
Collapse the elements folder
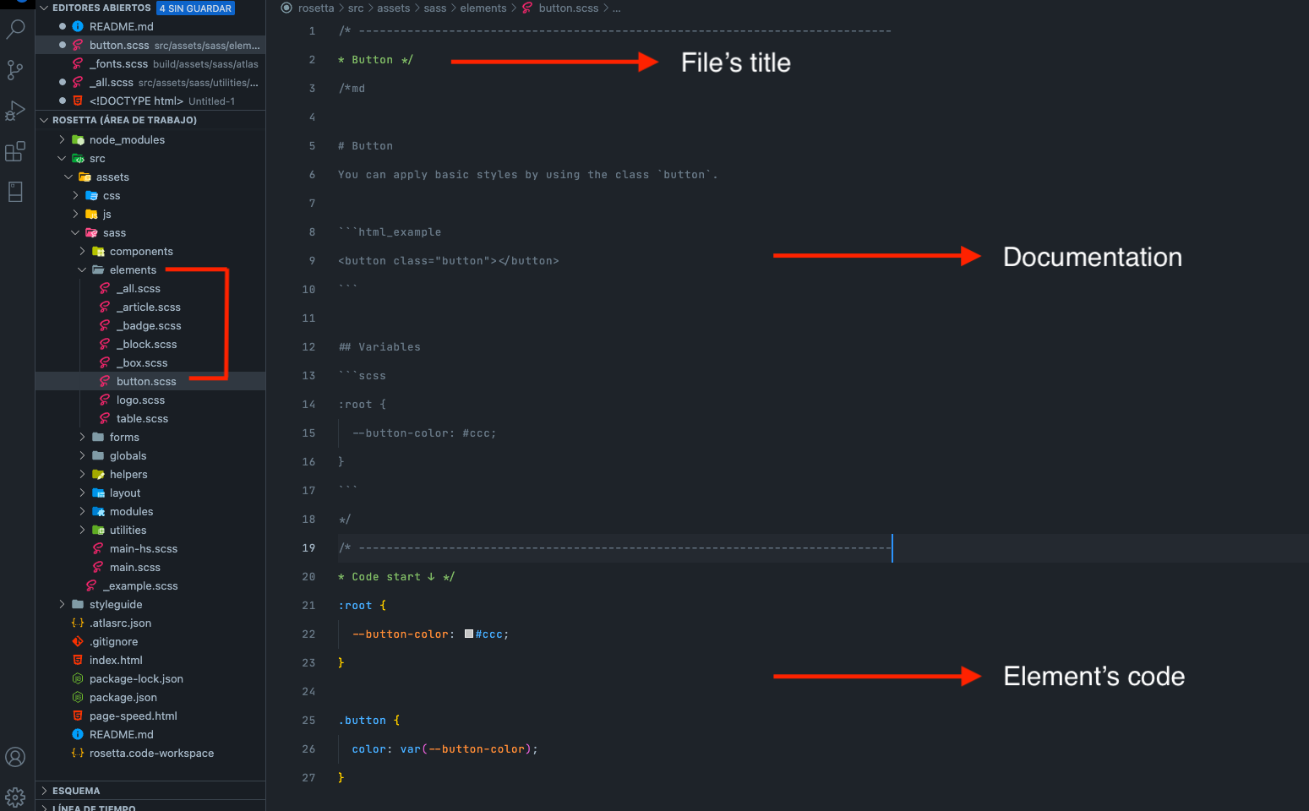click(x=82, y=270)
